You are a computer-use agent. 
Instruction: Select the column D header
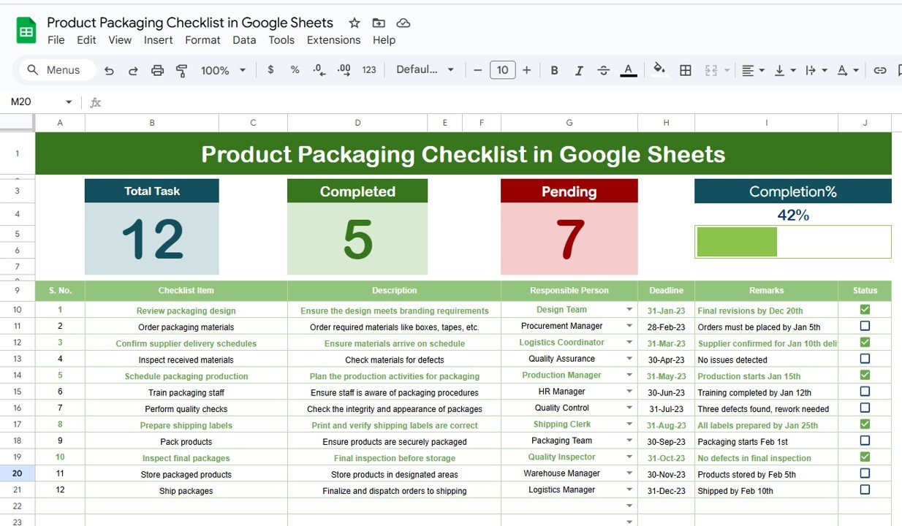tap(357, 123)
